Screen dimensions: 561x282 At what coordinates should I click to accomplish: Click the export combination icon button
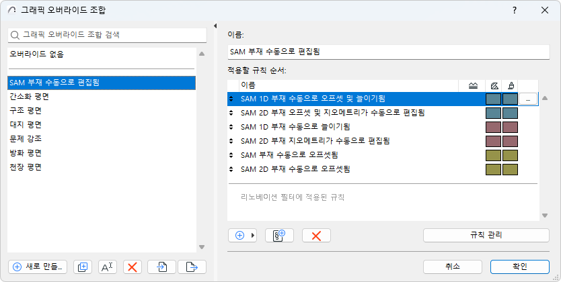(x=192, y=267)
